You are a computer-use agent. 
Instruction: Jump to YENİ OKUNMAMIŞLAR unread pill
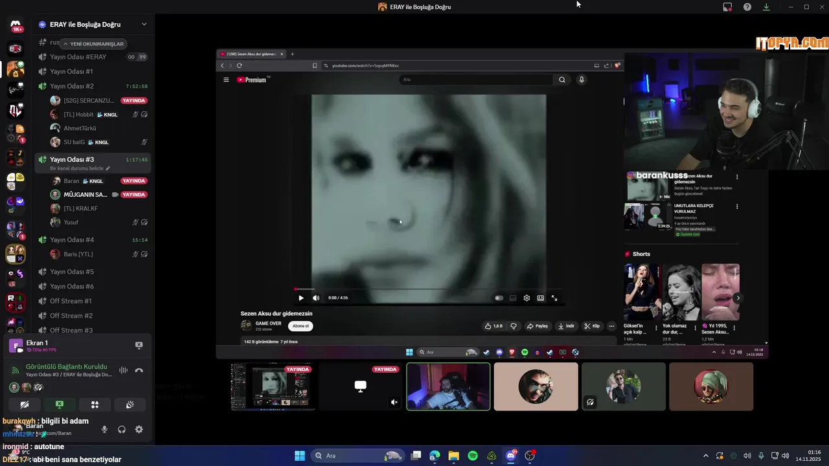(92, 44)
